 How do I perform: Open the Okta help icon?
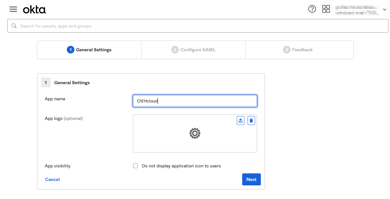(312, 9)
